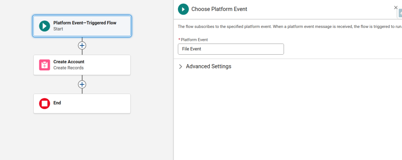Click the flow subscribes description text

coord(290,27)
